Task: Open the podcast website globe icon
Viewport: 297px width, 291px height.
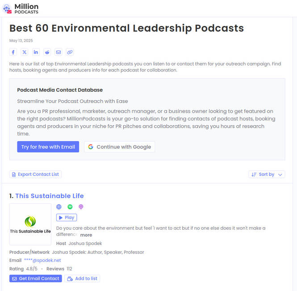Action: click(x=59, y=207)
